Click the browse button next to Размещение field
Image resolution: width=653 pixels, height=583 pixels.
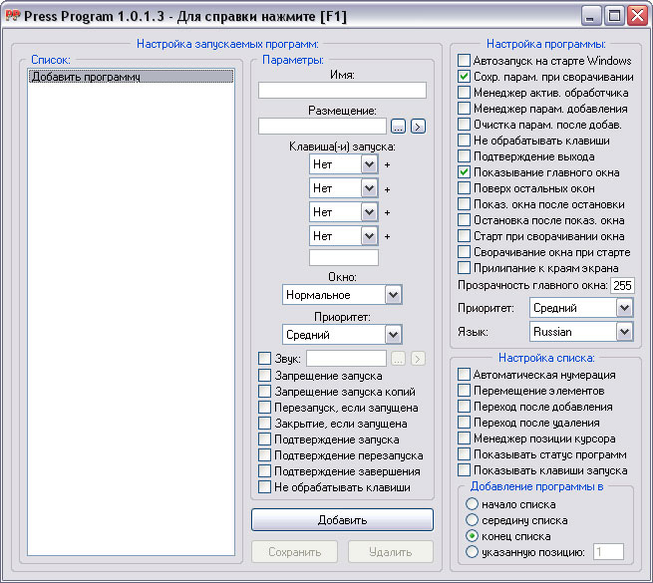[398, 127]
